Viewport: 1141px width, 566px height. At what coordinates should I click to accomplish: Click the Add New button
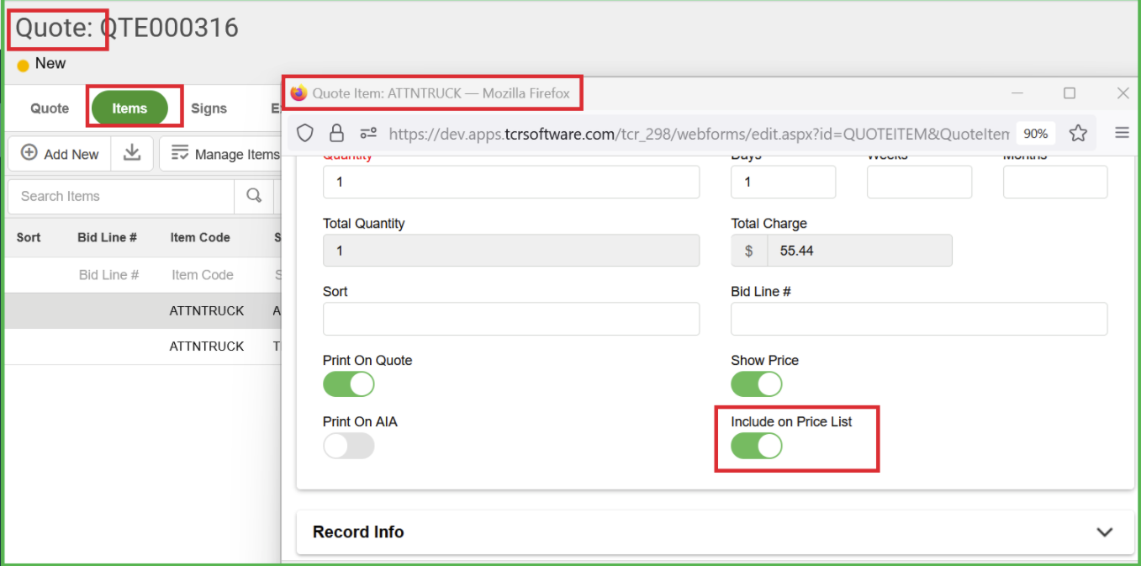pos(60,153)
